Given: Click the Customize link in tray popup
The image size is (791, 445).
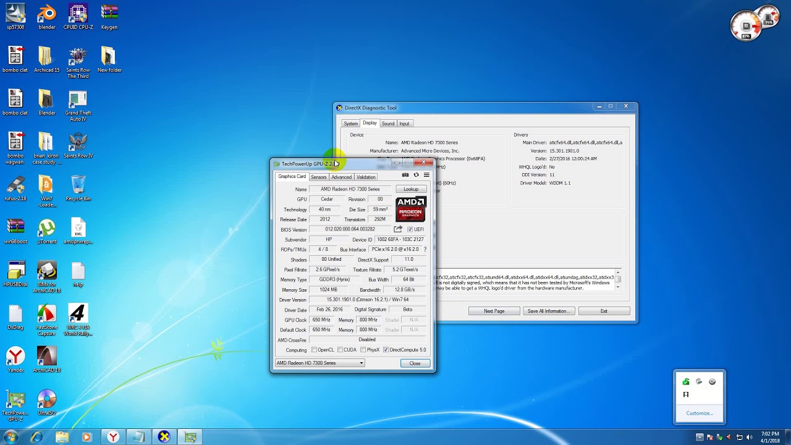Looking at the screenshot, I should [699, 413].
